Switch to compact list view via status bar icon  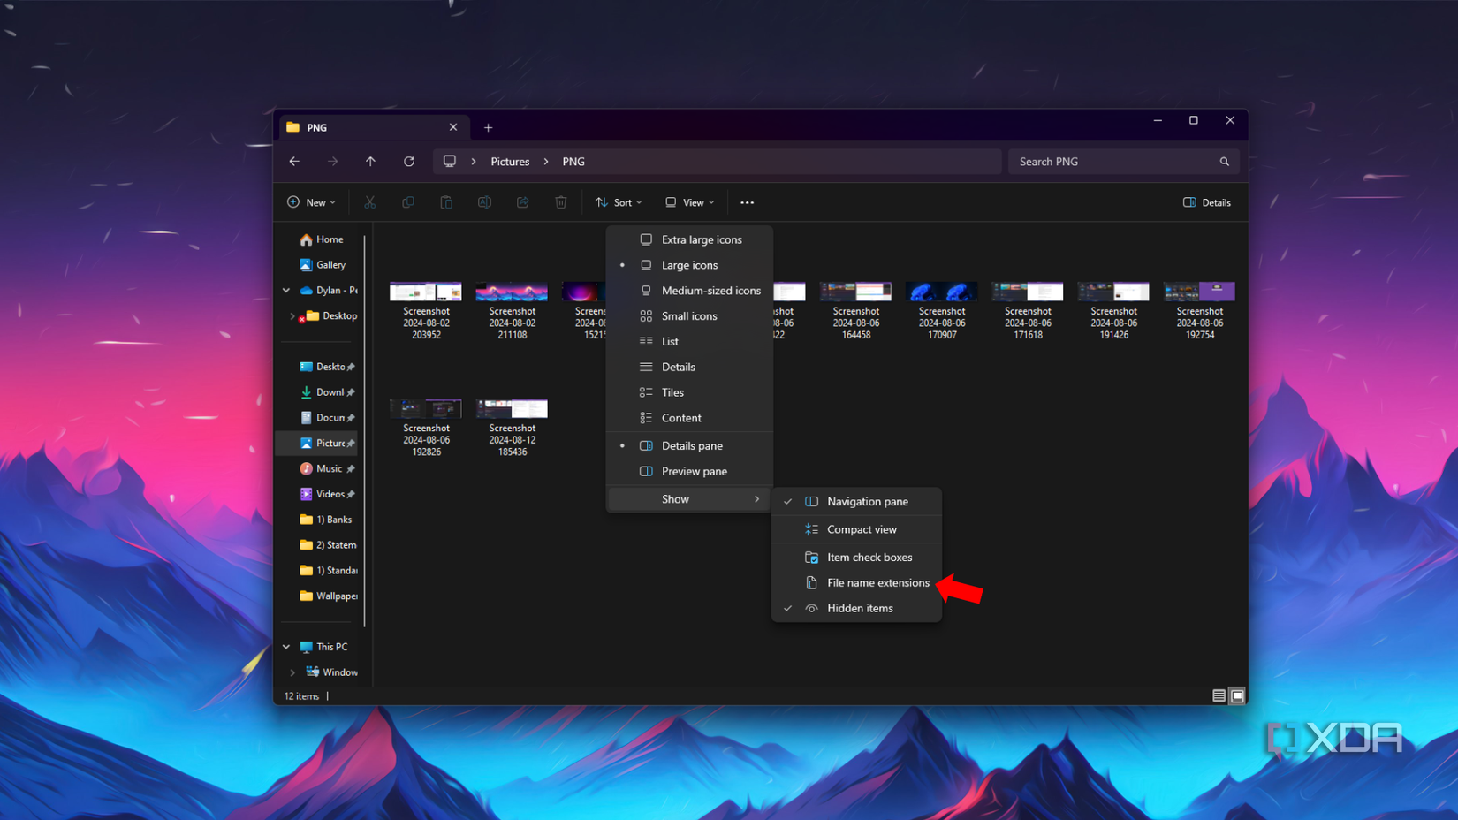[1219, 695]
